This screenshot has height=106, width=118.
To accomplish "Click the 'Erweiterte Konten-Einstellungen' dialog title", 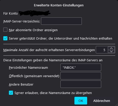I will click(59, 5).
